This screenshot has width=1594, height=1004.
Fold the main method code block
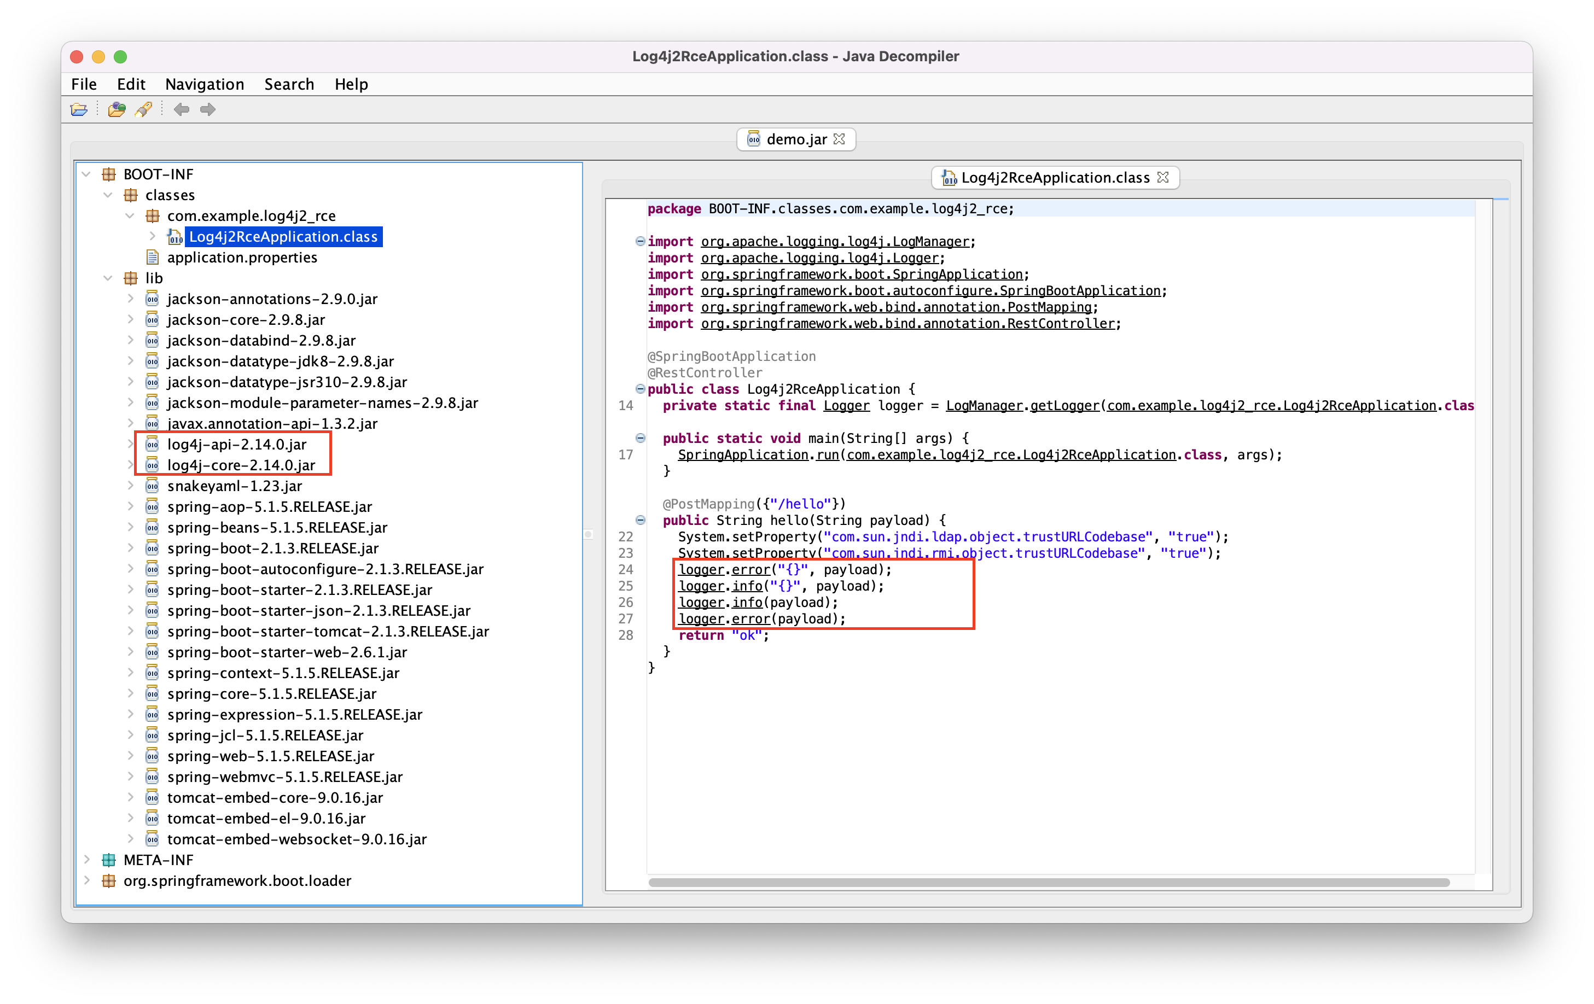point(640,438)
